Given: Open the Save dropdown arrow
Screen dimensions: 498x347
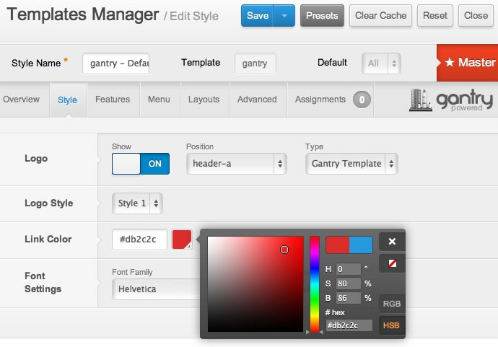Looking at the screenshot, I should coord(285,15).
